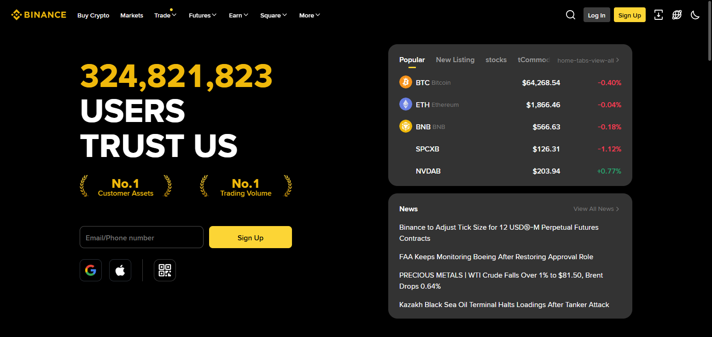712x337 pixels.
Task: Open Buy Crypto in the navigation
Action: pyautogui.click(x=93, y=15)
